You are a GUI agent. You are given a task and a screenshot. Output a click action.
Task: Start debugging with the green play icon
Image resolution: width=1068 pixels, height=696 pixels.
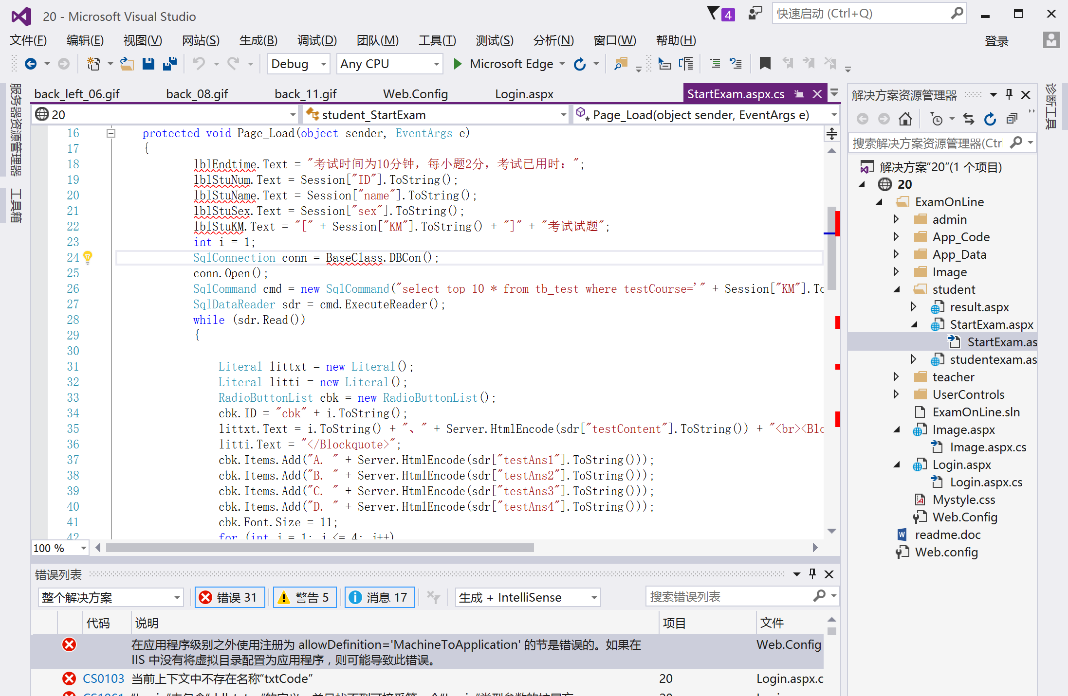[458, 64]
